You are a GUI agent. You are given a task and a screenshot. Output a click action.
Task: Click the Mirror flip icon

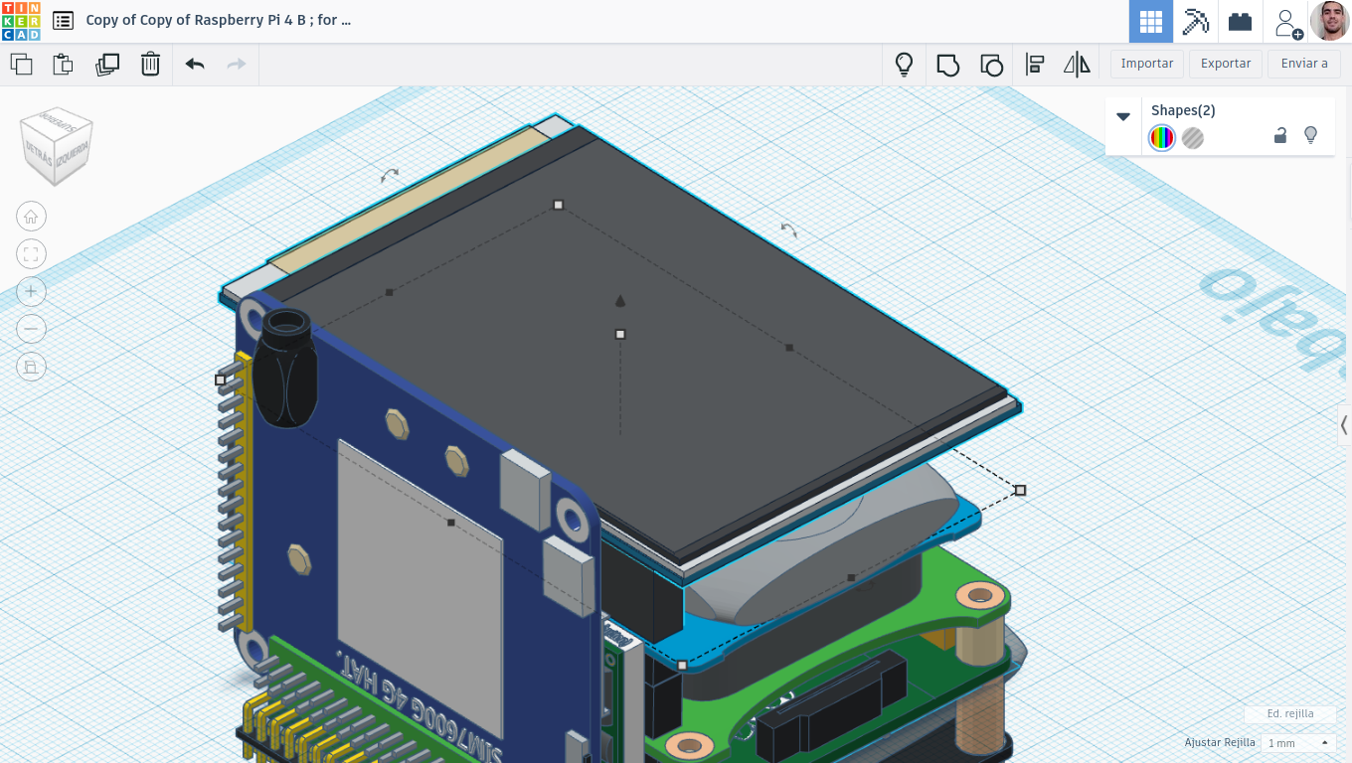click(x=1077, y=65)
